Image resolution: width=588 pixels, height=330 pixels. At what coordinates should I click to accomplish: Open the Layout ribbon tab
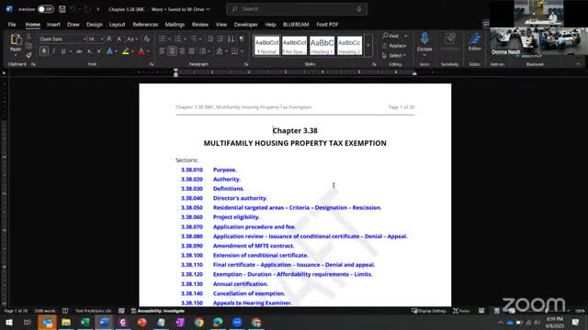click(117, 25)
